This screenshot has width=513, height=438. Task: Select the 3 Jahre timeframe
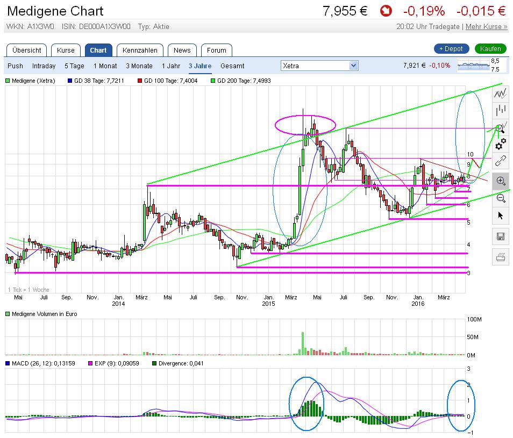(x=200, y=66)
